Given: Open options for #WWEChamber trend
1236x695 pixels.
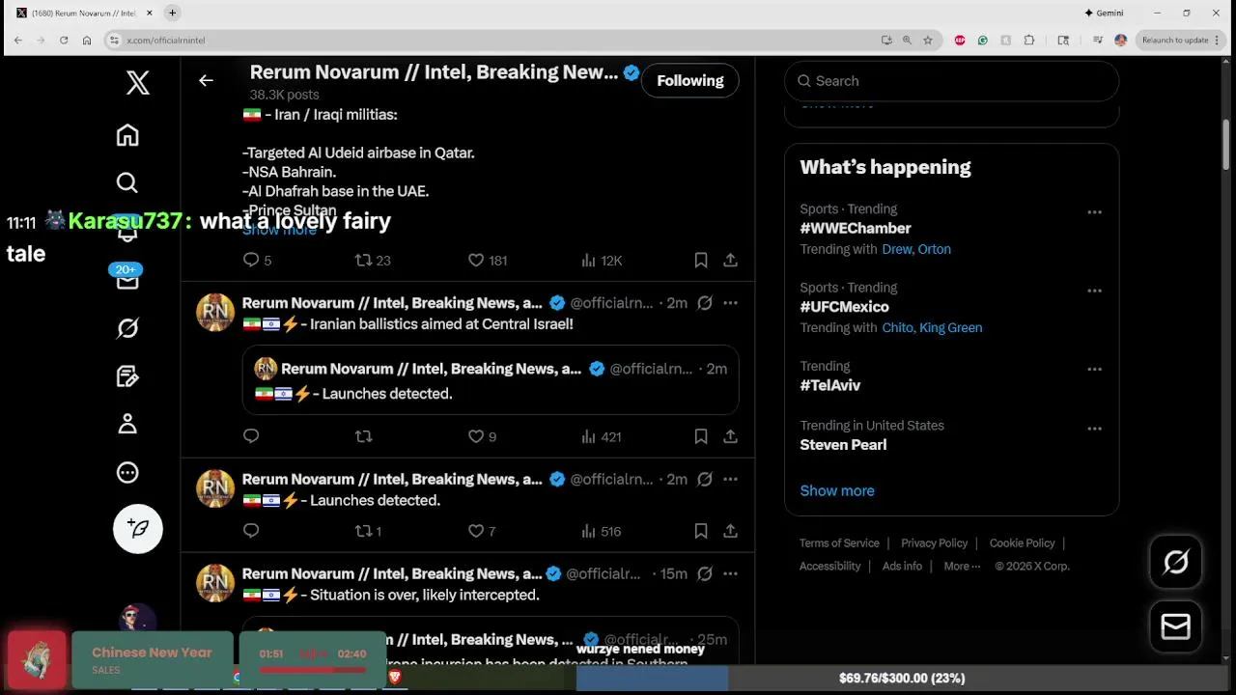Looking at the screenshot, I should (1094, 212).
